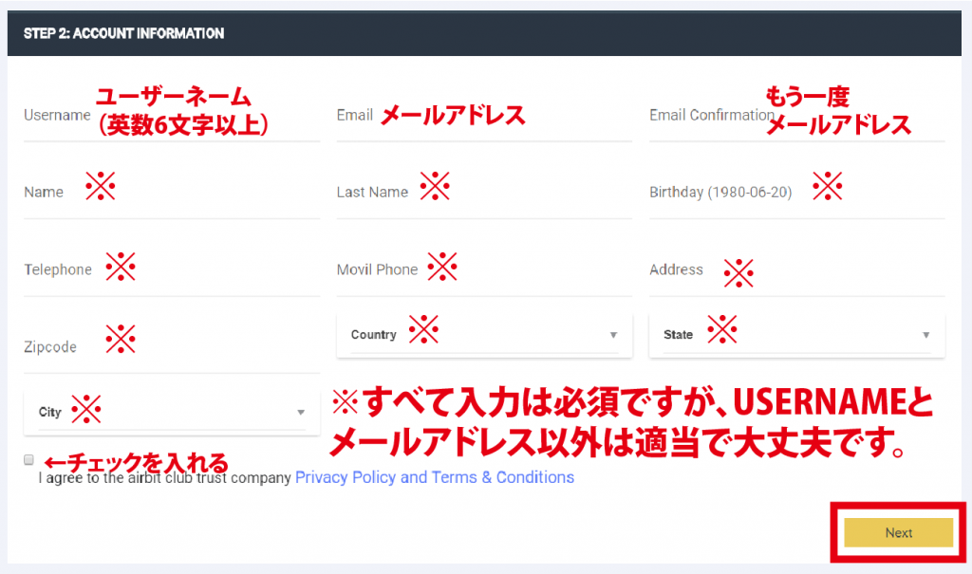The height and width of the screenshot is (574, 972).
Task: Click the Name input field
Action: 172,193
